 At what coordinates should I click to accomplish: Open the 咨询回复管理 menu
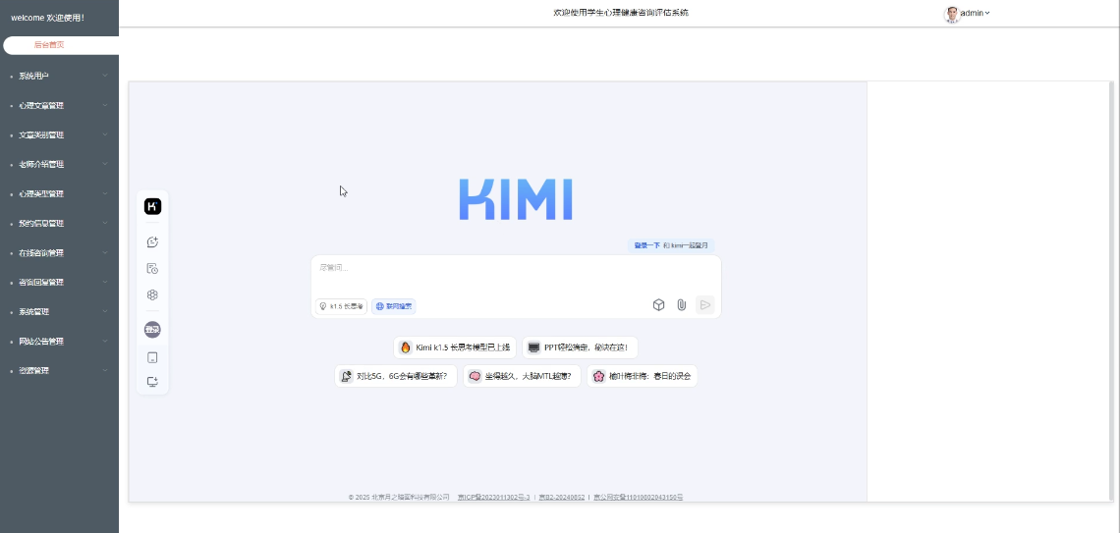59,283
